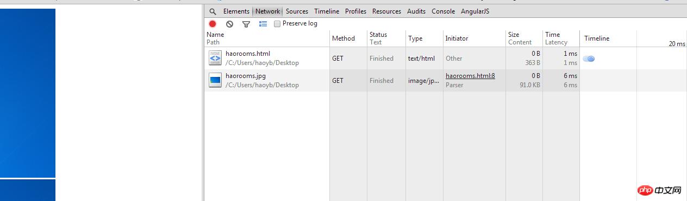This screenshot has width=687, height=201.
Task: Toggle small request rows view icon
Action: (x=263, y=24)
